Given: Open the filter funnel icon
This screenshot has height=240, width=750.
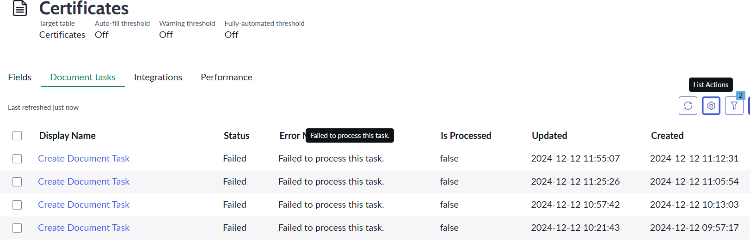Looking at the screenshot, I should point(734,106).
